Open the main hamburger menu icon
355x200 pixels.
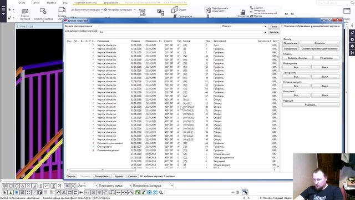(3, 8)
